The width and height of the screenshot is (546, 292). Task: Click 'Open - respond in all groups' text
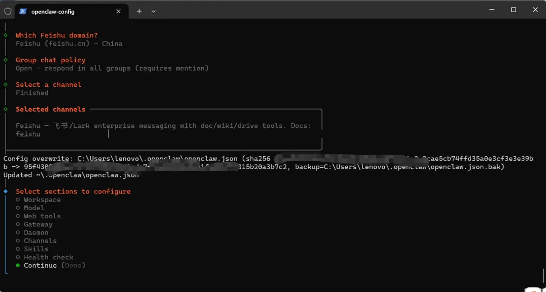(x=112, y=68)
